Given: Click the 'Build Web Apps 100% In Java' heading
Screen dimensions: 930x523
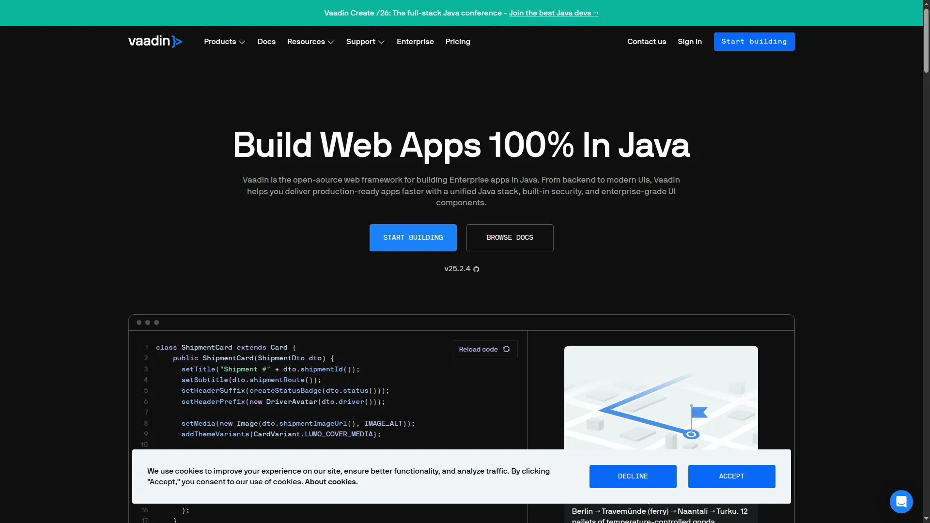Looking at the screenshot, I should coord(461,145).
